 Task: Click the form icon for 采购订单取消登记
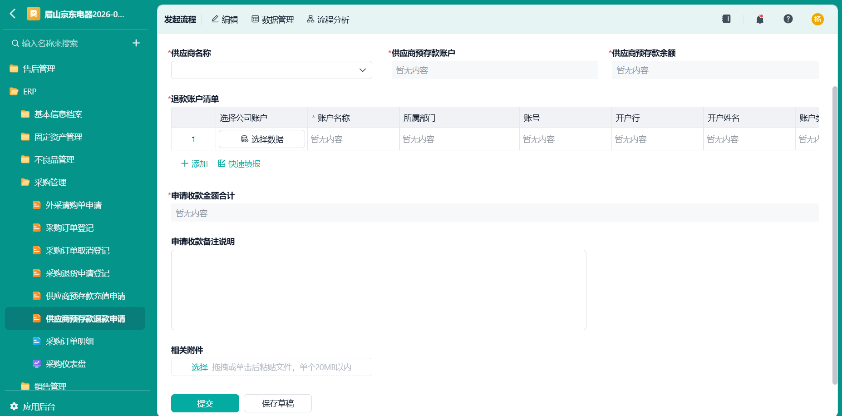click(x=37, y=250)
